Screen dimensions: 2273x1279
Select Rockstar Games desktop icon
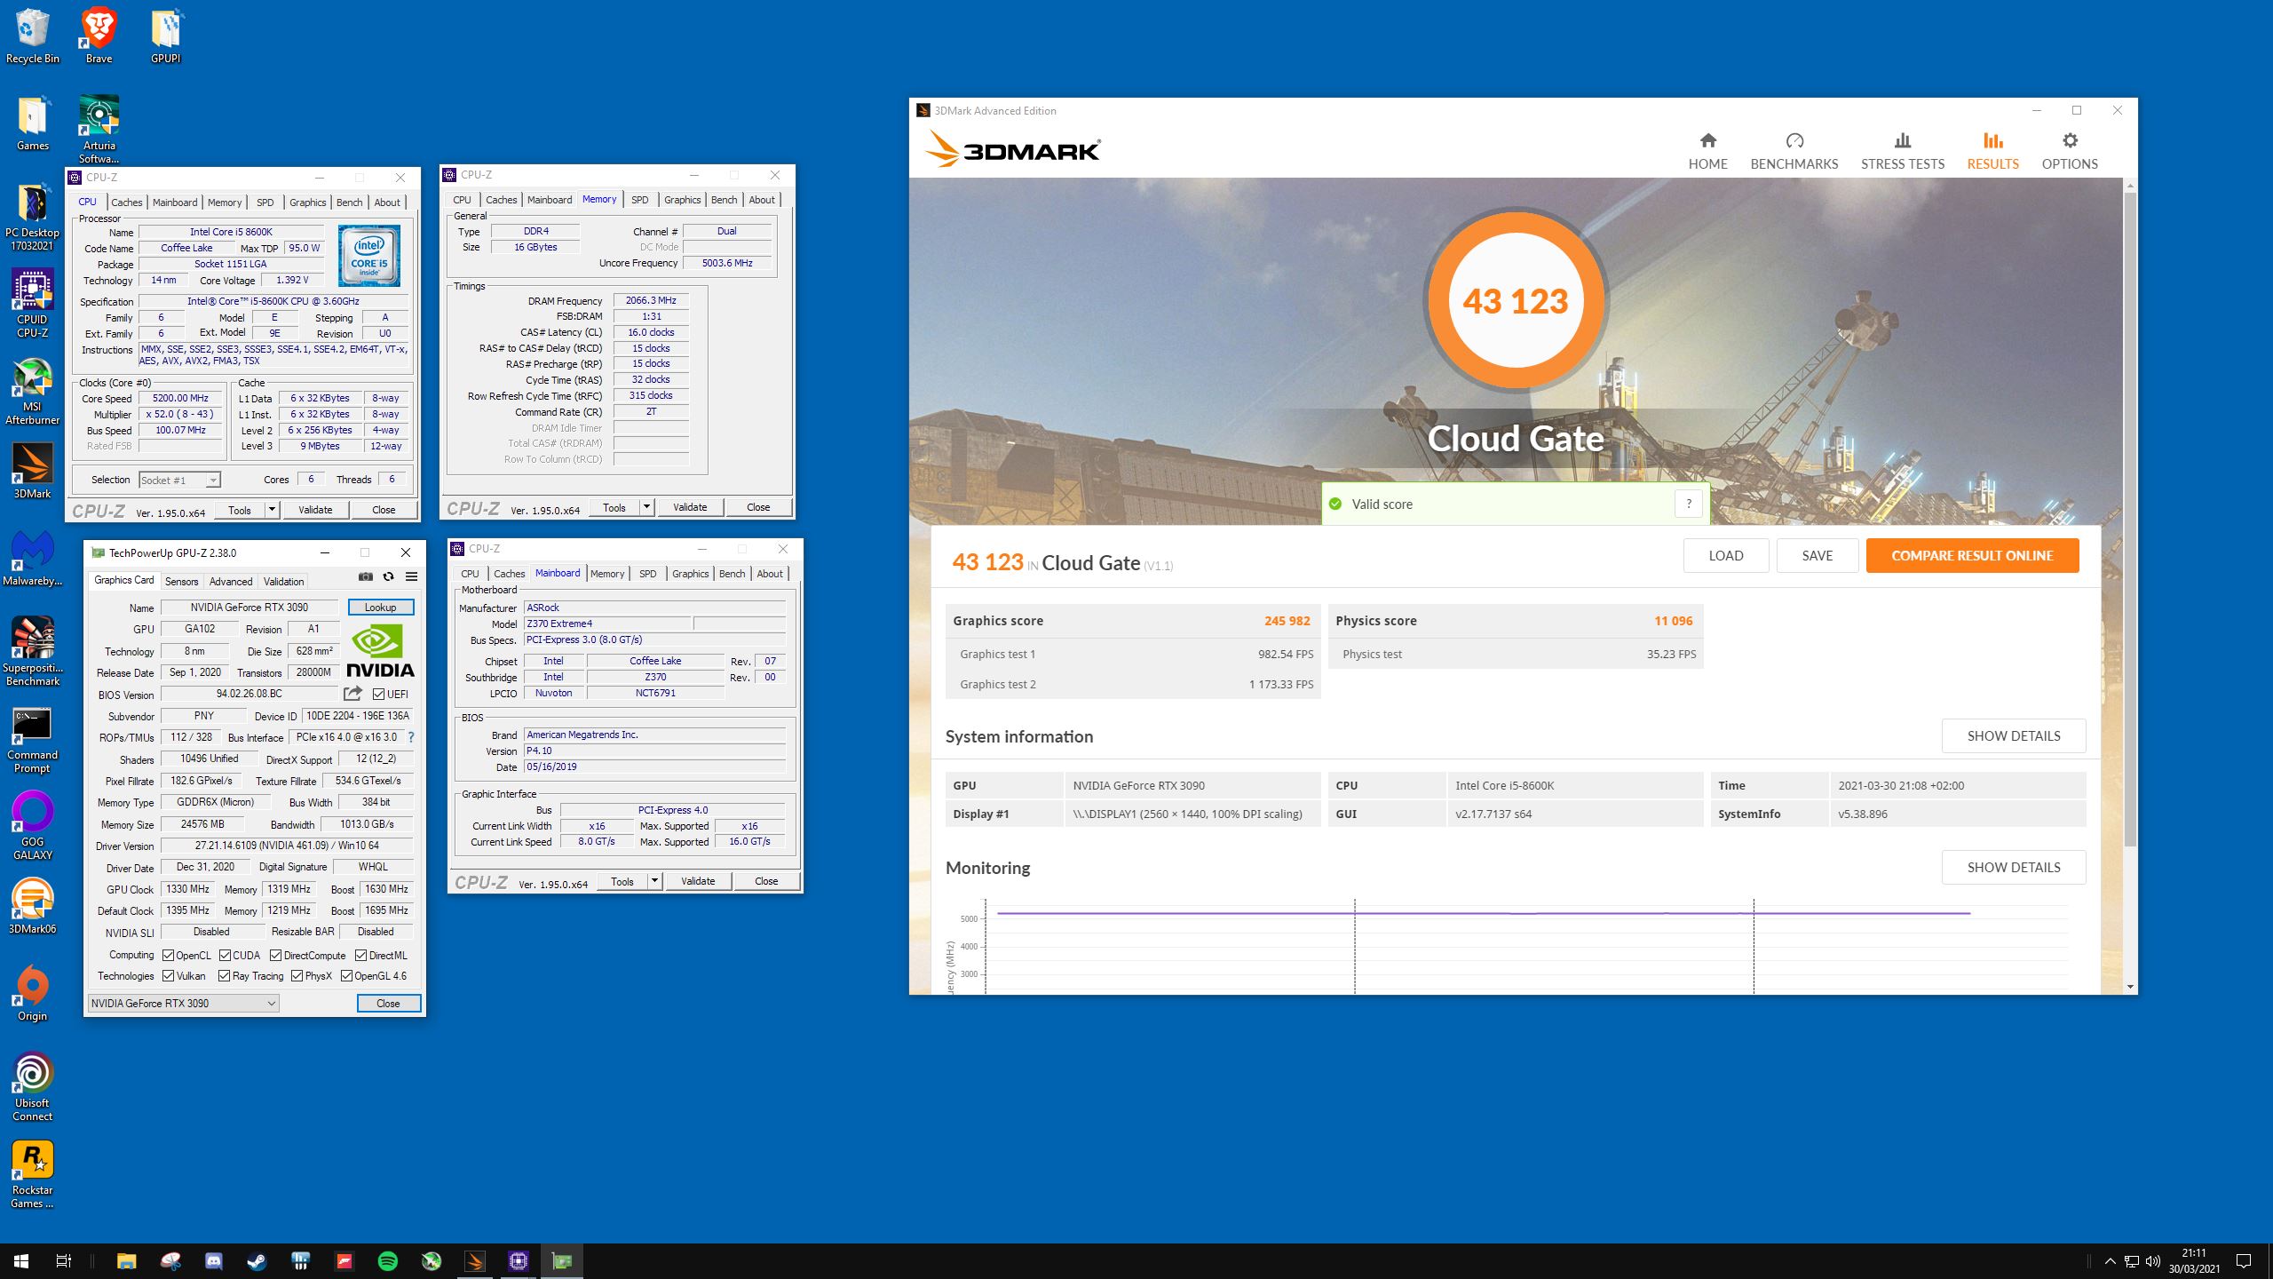[x=33, y=1174]
